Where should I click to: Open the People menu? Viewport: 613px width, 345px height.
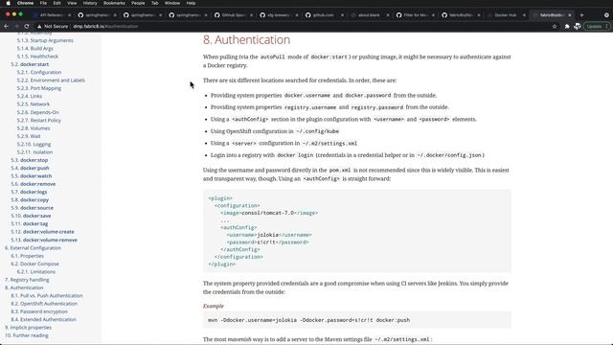[138, 3]
